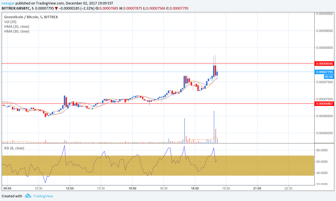Click the 16:30 time axis label
This screenshot has width=336, height=201.
(x=164, y=188)
